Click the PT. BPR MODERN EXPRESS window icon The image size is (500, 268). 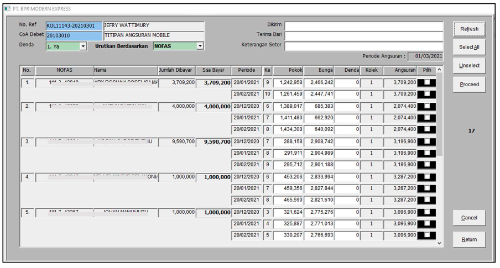7,9
